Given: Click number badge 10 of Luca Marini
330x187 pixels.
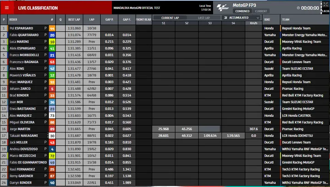Looking at the screenshot, I should (x=52, y=42).
